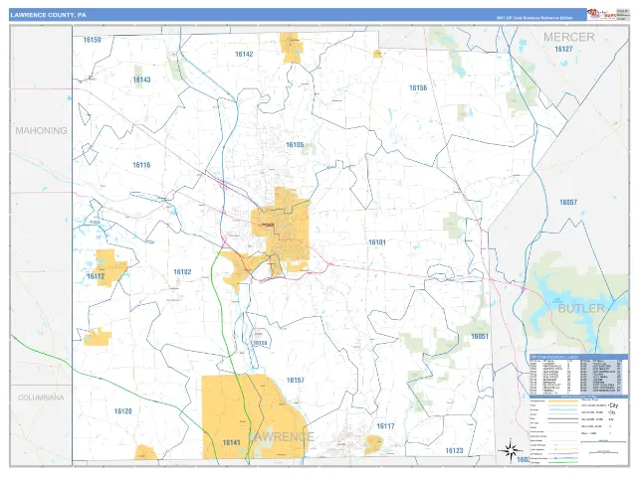Click ZIP code label 16116

click(141, 165)
